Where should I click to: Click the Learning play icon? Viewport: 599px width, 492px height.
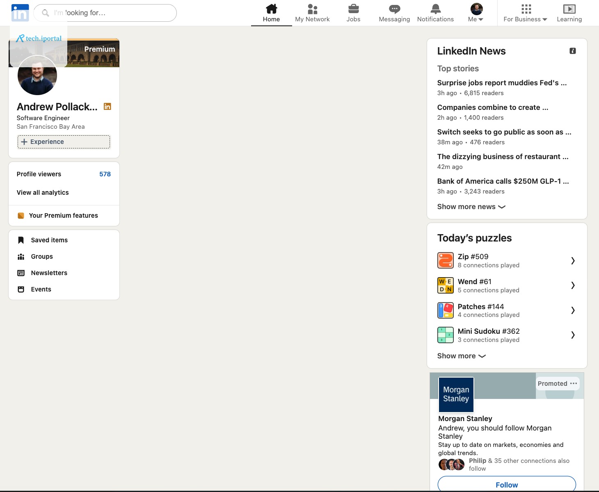(569, 9)
